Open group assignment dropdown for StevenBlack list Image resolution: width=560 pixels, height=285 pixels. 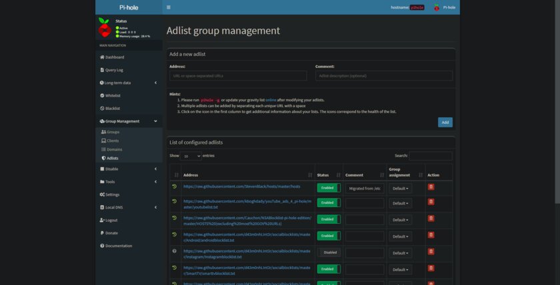(x=401, y=188)
